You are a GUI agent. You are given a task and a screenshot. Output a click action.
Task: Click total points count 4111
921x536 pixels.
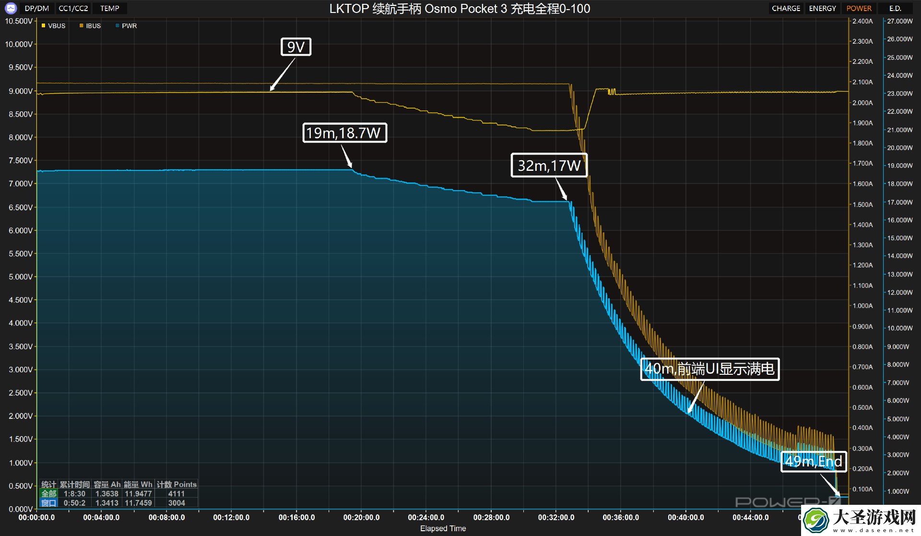[177, 494]
